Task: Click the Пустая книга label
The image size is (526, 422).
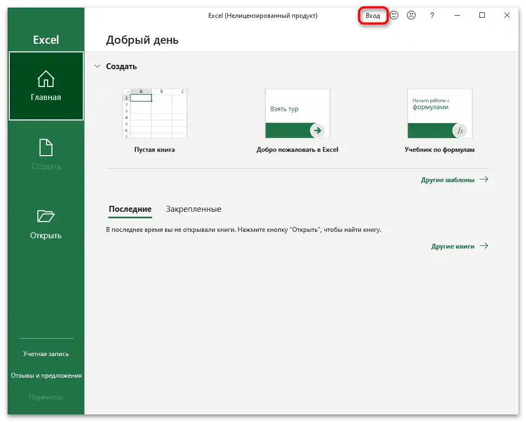Action: (155, 150)
